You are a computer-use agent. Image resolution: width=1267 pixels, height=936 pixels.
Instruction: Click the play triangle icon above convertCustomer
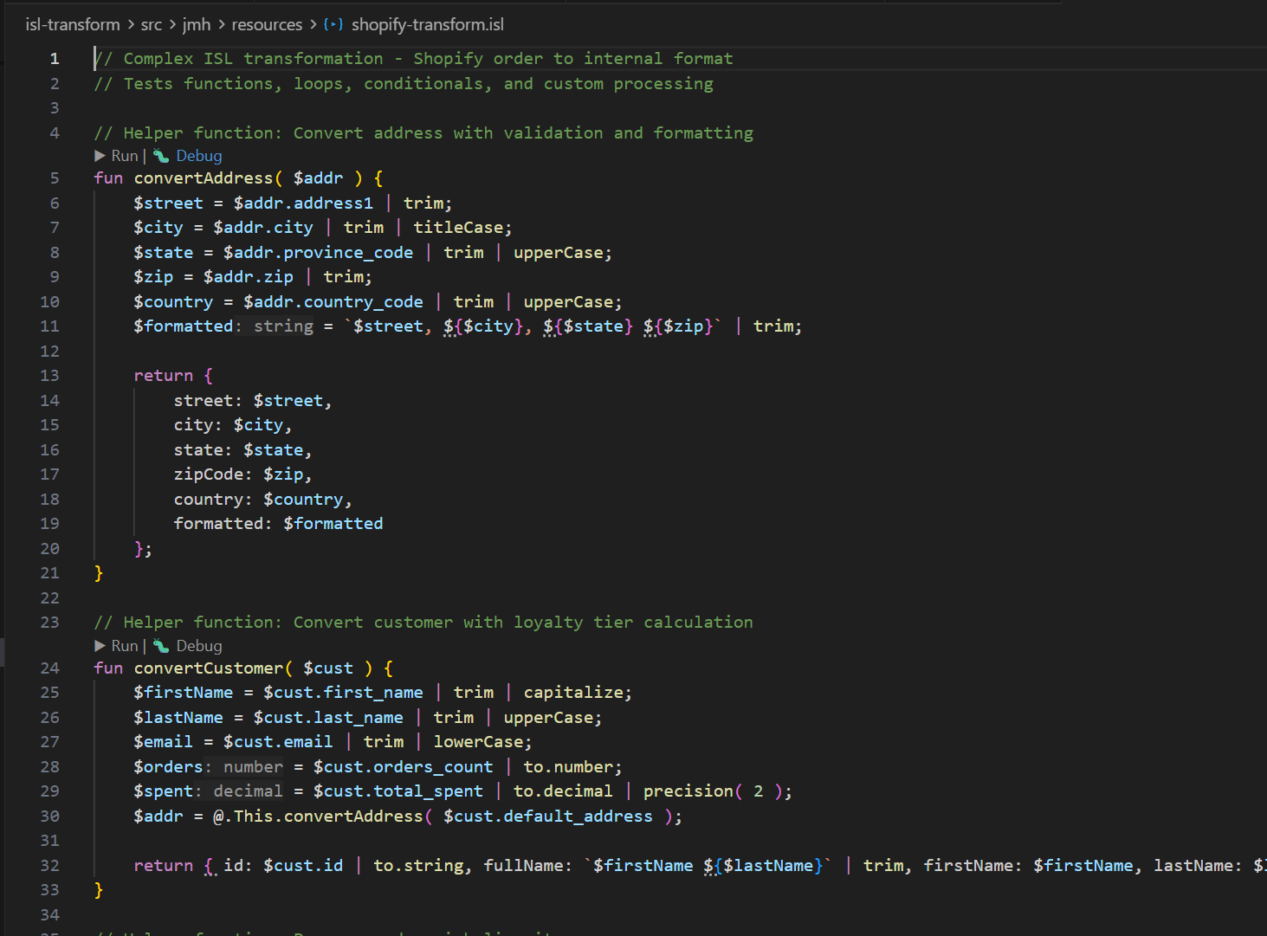pos(100,645)
